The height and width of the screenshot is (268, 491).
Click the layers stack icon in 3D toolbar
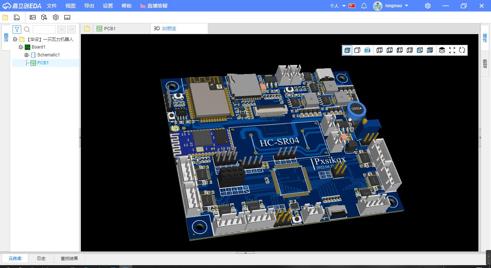coord(442,50)
